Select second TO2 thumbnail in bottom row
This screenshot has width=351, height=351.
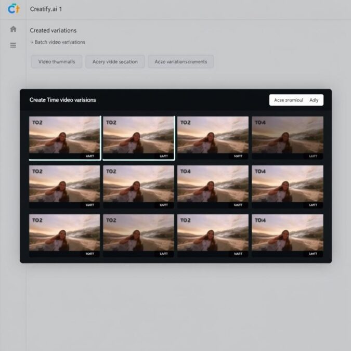138,236
